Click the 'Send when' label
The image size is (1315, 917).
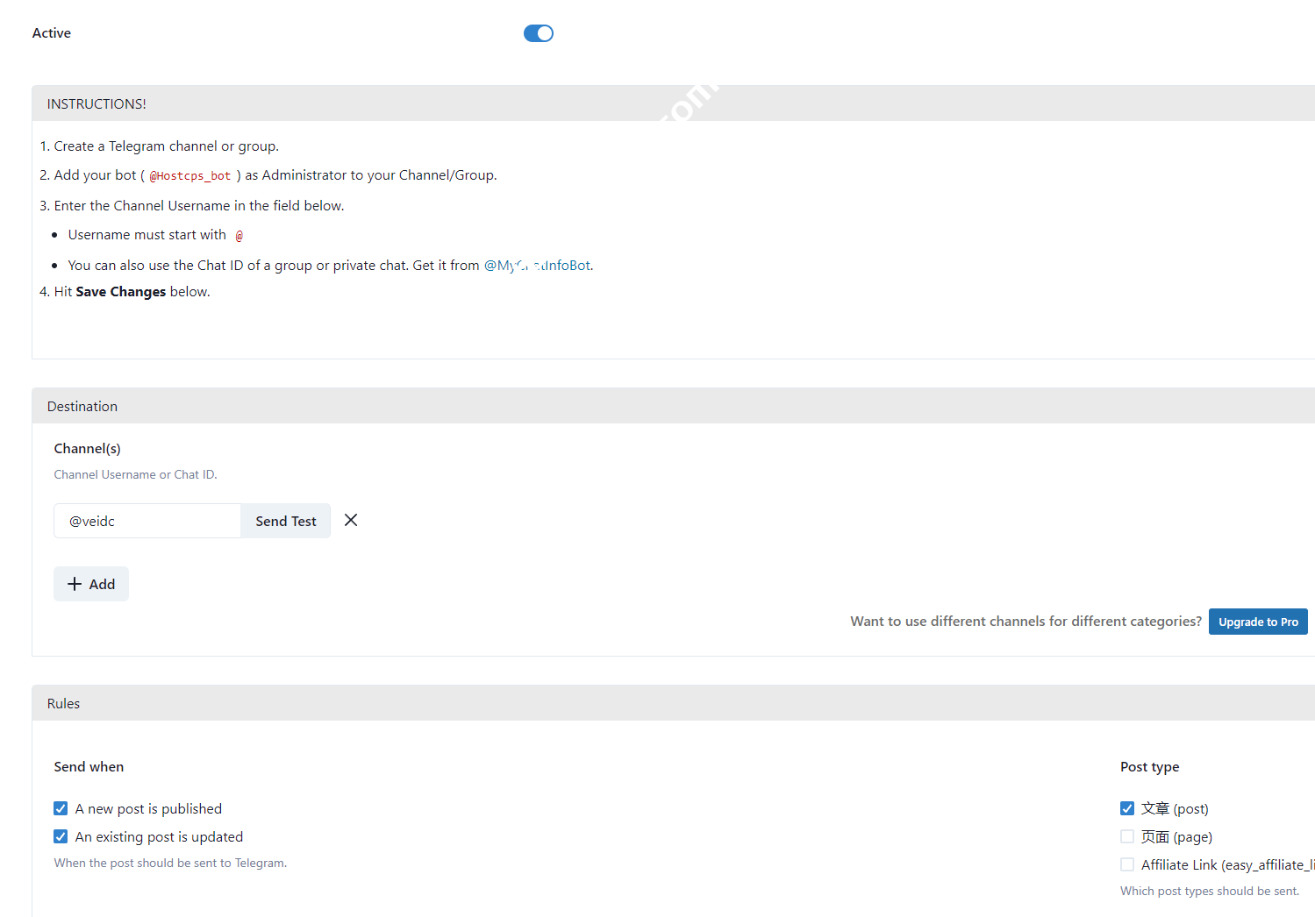click(89, 766)
